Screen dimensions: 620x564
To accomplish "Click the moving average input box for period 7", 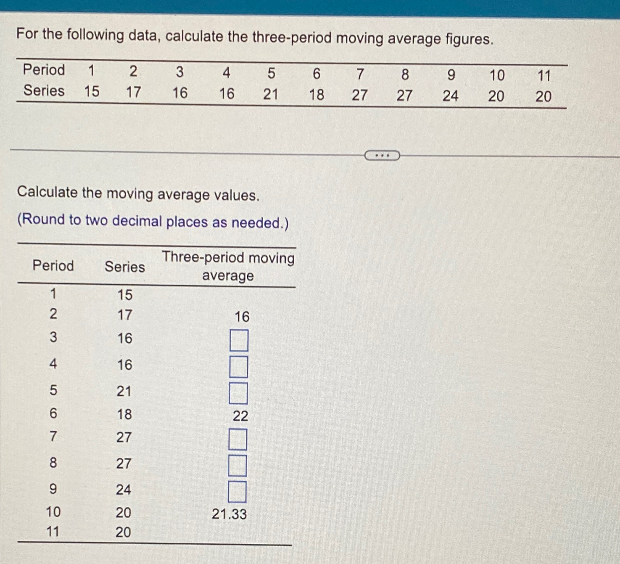I will pos(238,440).
